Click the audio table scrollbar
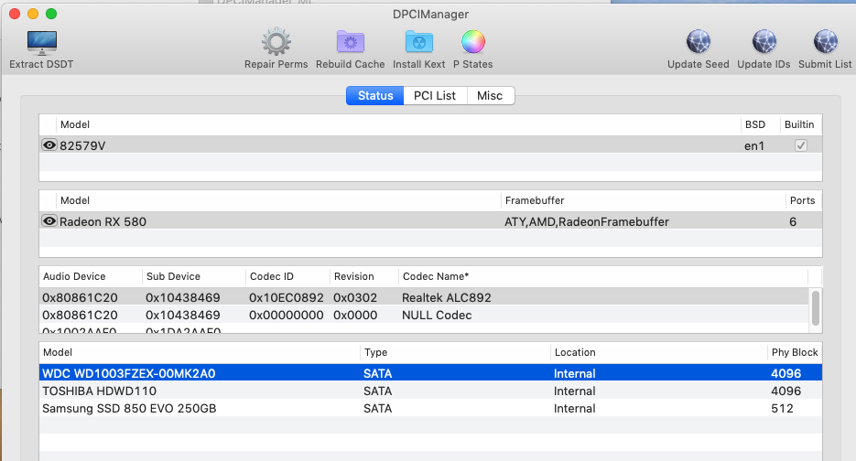The image size is (856, 461). tap(816, 308)
